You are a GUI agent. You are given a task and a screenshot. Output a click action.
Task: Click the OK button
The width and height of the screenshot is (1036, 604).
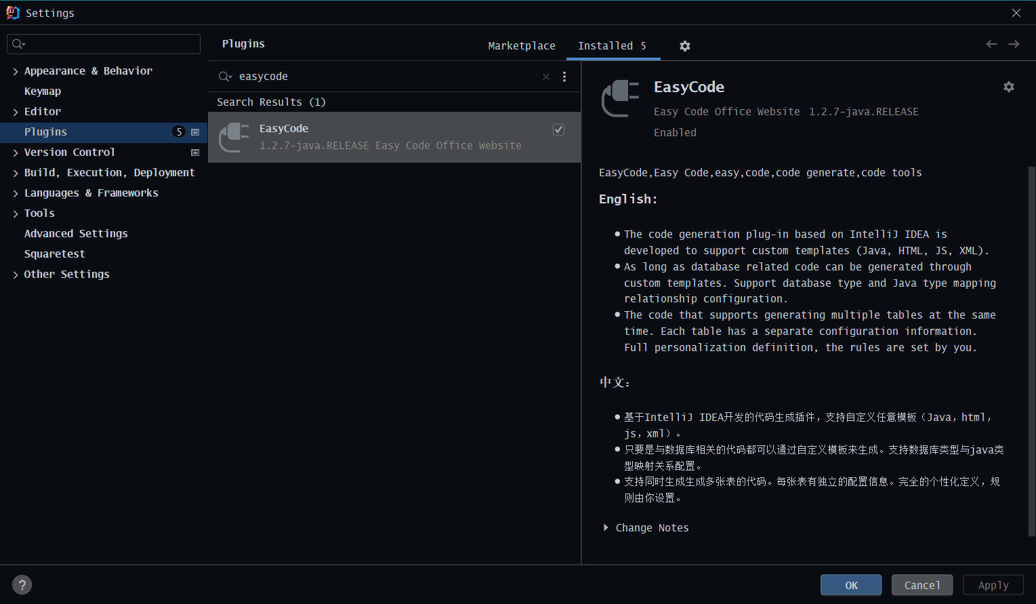pos(851,585)
